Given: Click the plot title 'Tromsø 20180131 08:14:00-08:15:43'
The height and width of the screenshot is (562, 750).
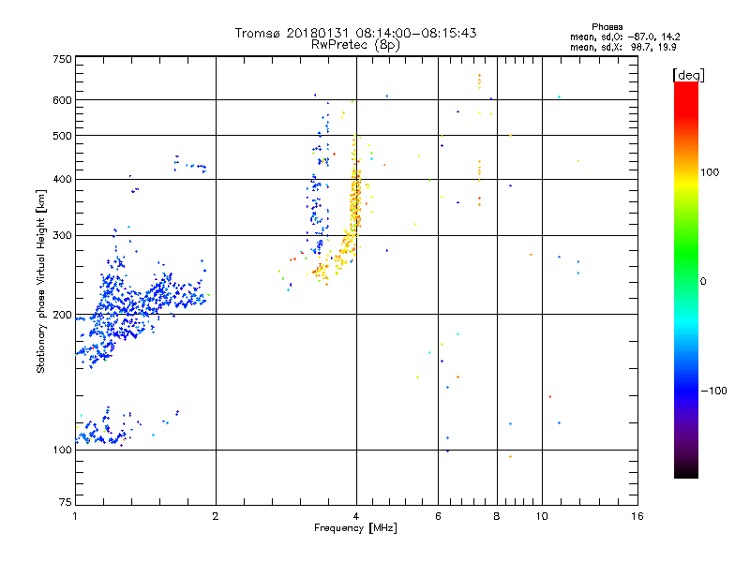Looking at the screenshot, I should [x=355, y=33].
